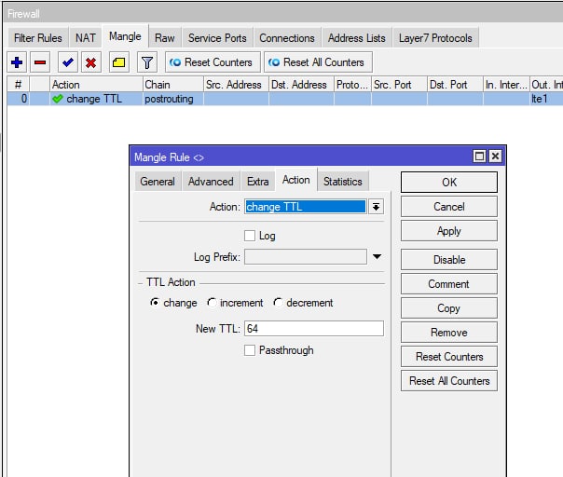Sort by the Src. Port column header

point(399,85)
